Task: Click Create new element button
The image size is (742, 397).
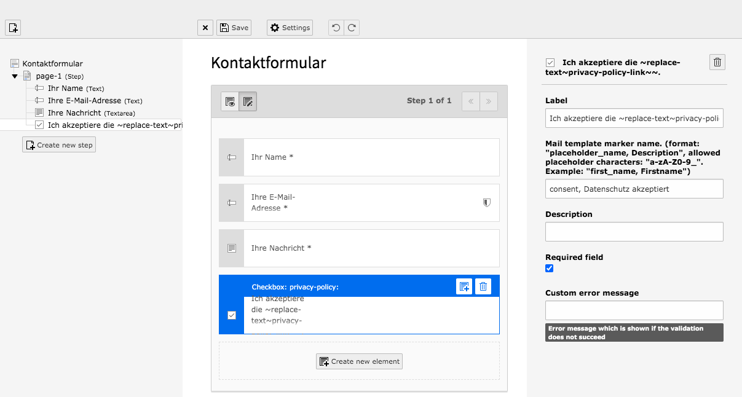Action: [359, 361]
